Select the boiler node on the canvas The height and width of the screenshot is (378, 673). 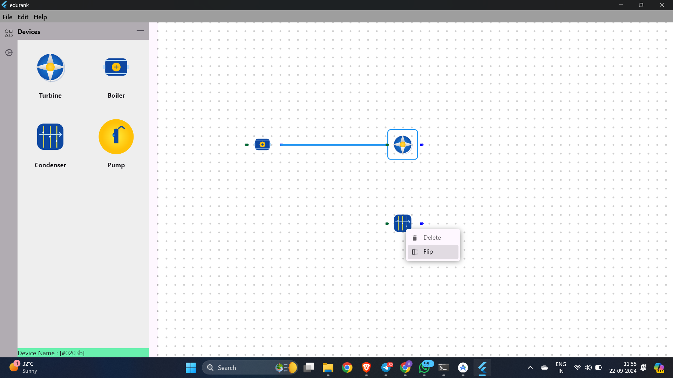pyautogui.click(x=262, y=145)
